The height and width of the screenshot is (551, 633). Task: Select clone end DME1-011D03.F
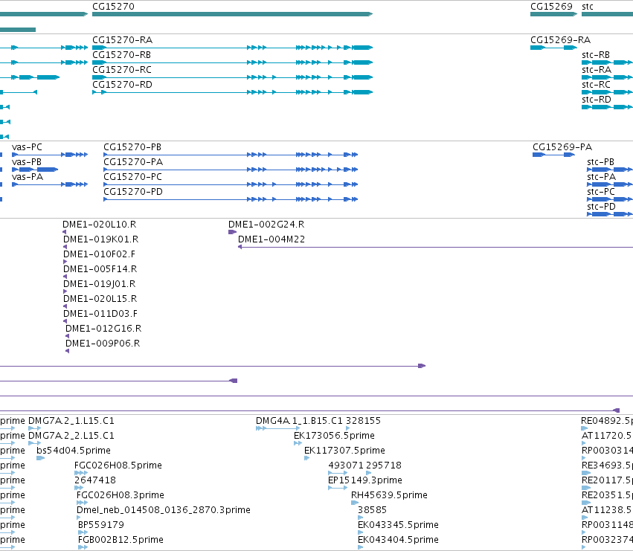(x=65, y=321)
